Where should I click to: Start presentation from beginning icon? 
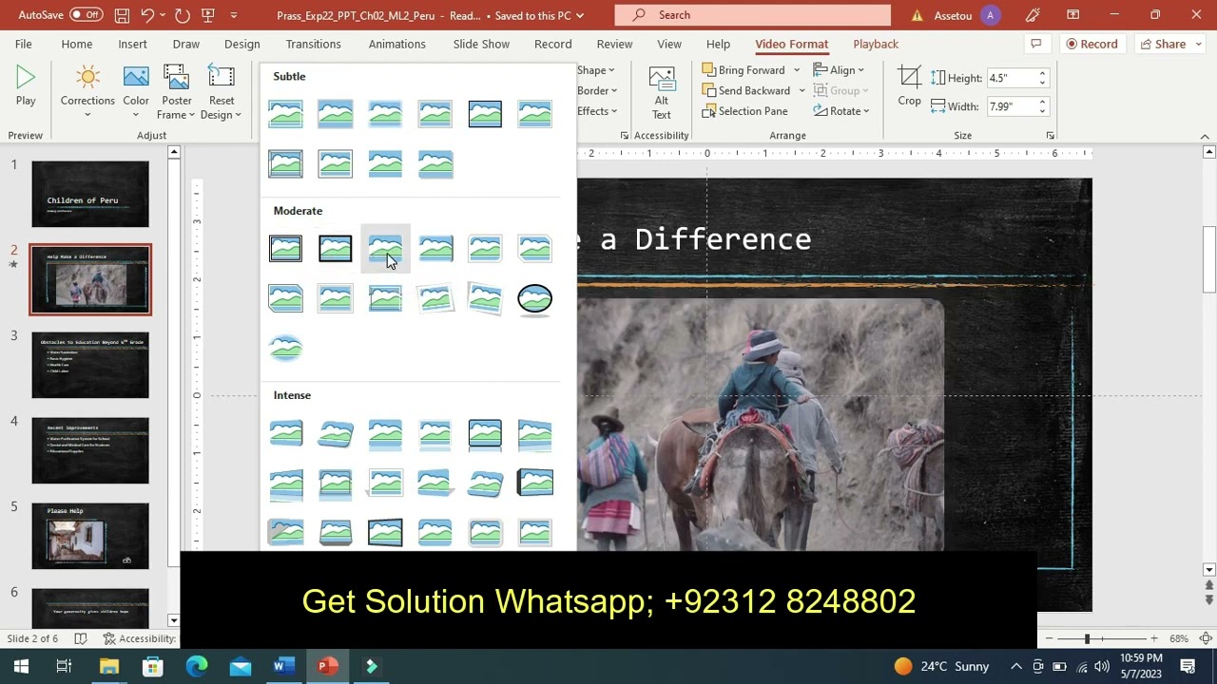(x=208, y=15)
